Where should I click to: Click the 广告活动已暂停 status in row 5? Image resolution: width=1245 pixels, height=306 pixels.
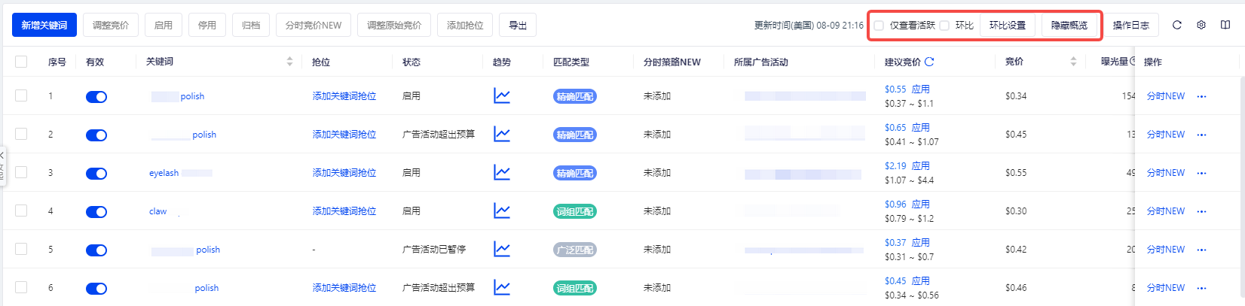click(434, 250)
